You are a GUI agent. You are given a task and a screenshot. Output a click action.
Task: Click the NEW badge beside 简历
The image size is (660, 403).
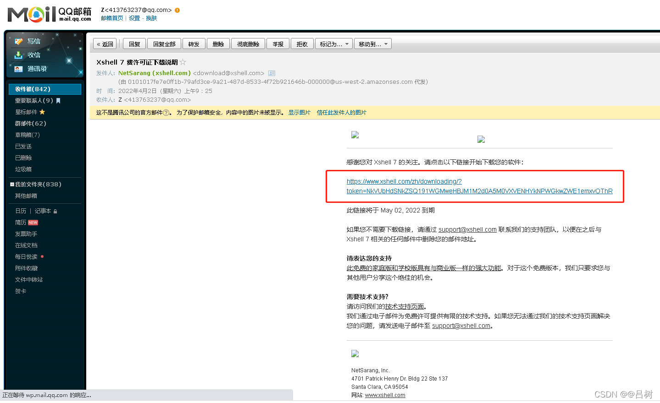pos(33,222)
